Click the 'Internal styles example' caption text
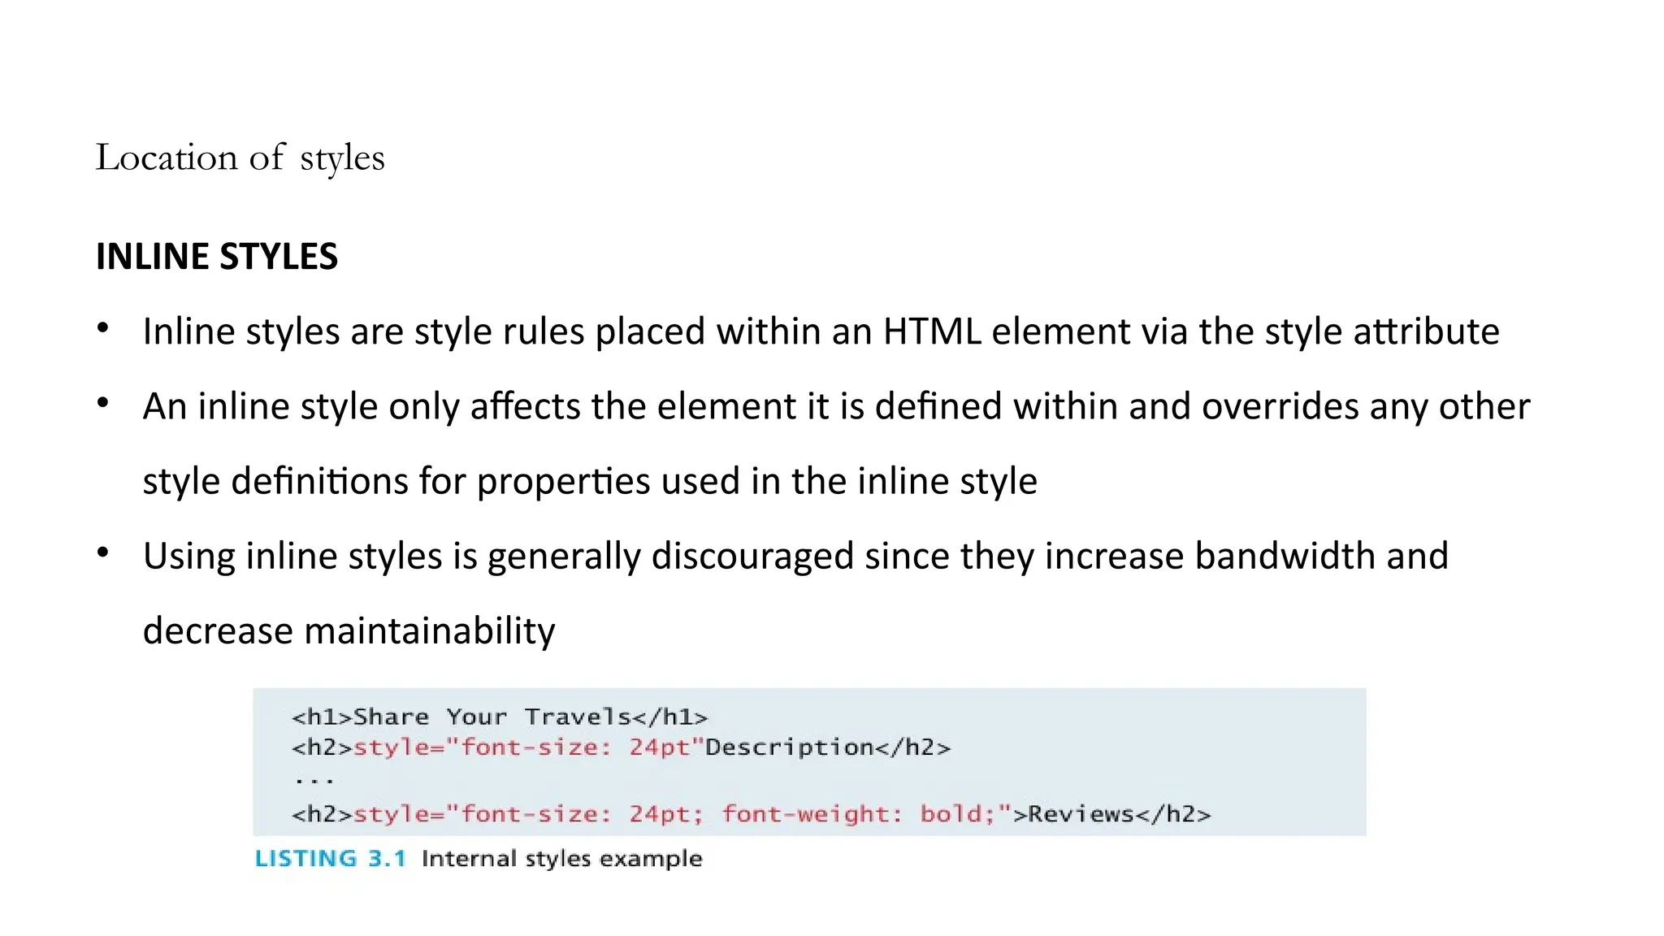 [x=561, y=859]
